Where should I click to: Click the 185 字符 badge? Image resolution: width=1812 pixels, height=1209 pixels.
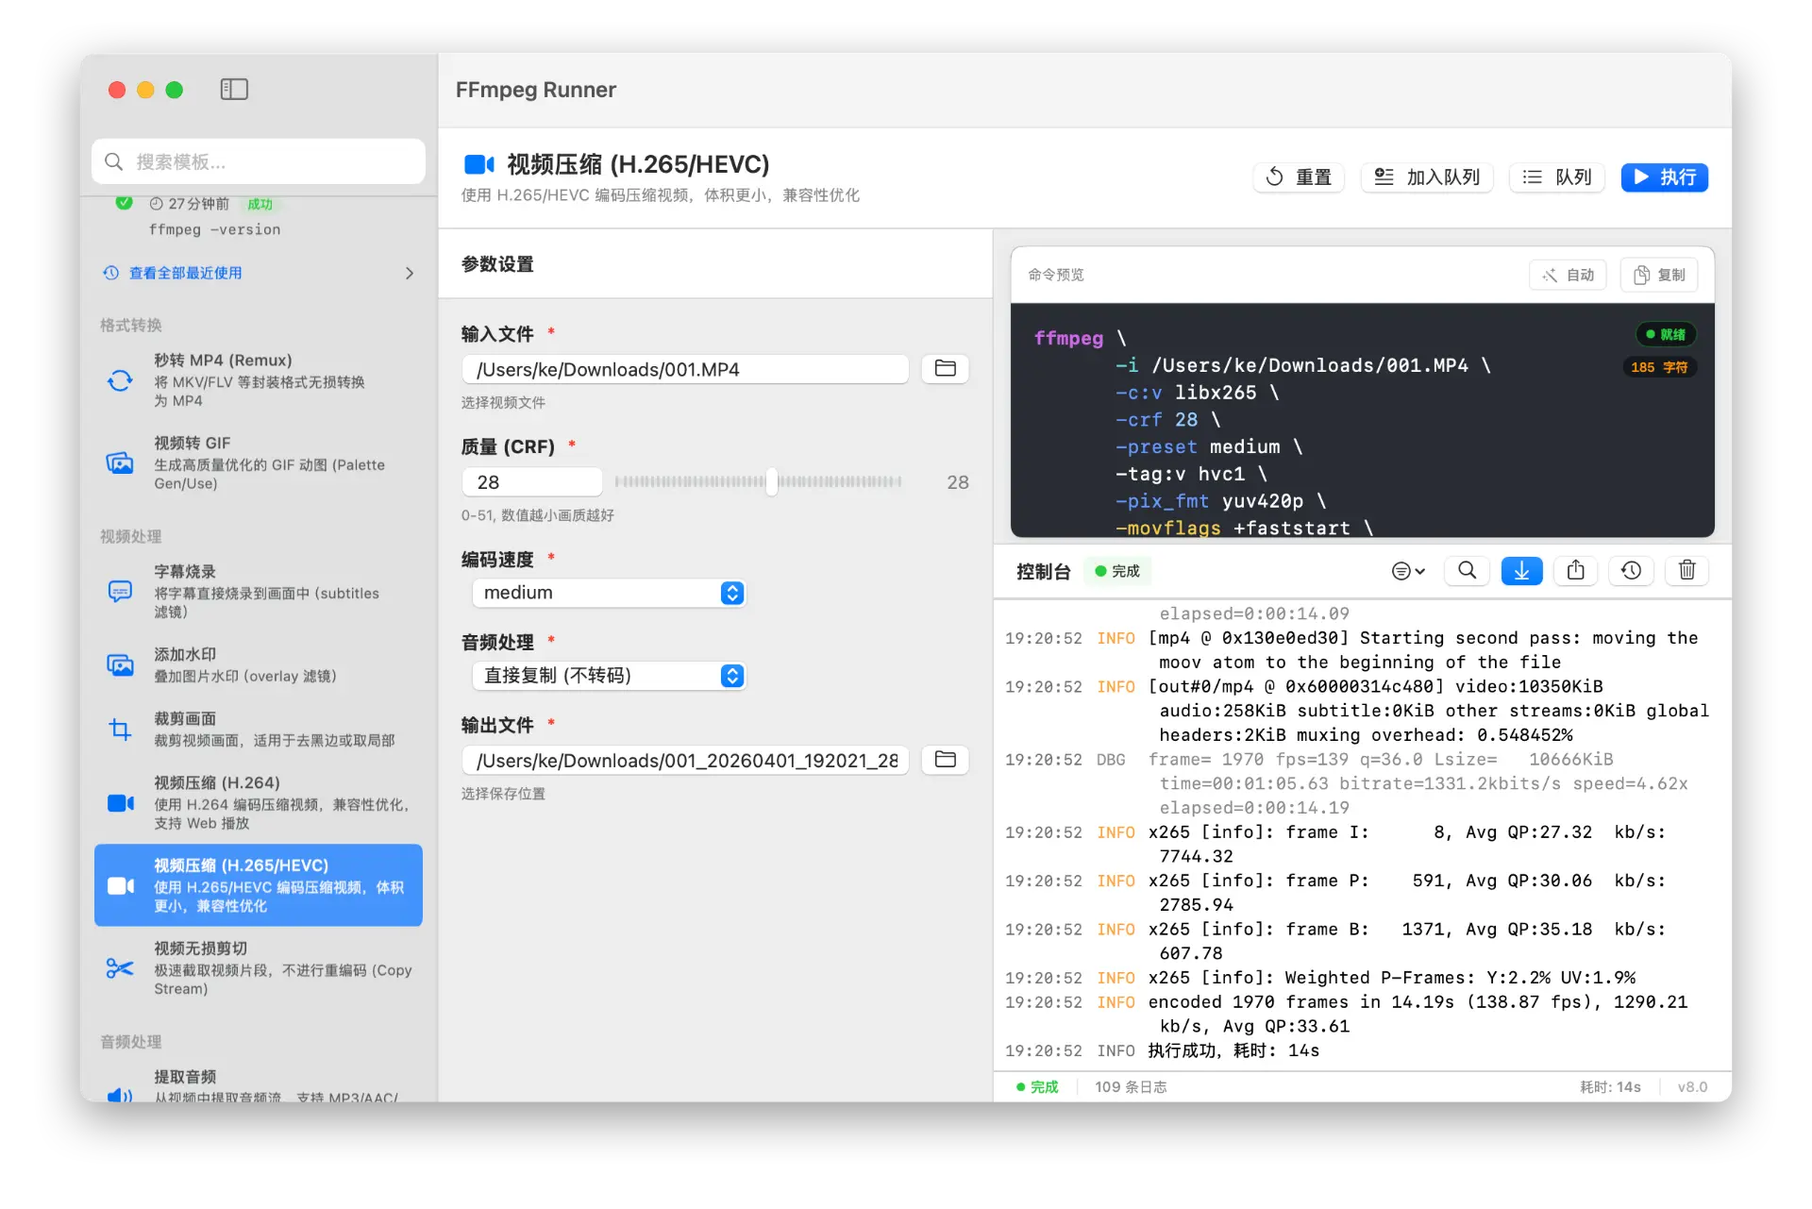coord(1659,367)
